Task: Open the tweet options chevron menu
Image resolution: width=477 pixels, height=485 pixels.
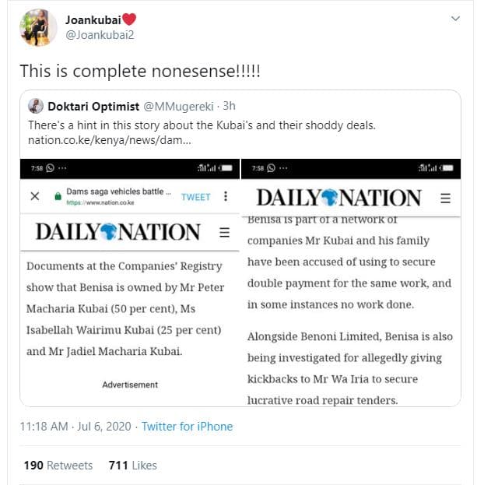Action: tap(456, 18)
